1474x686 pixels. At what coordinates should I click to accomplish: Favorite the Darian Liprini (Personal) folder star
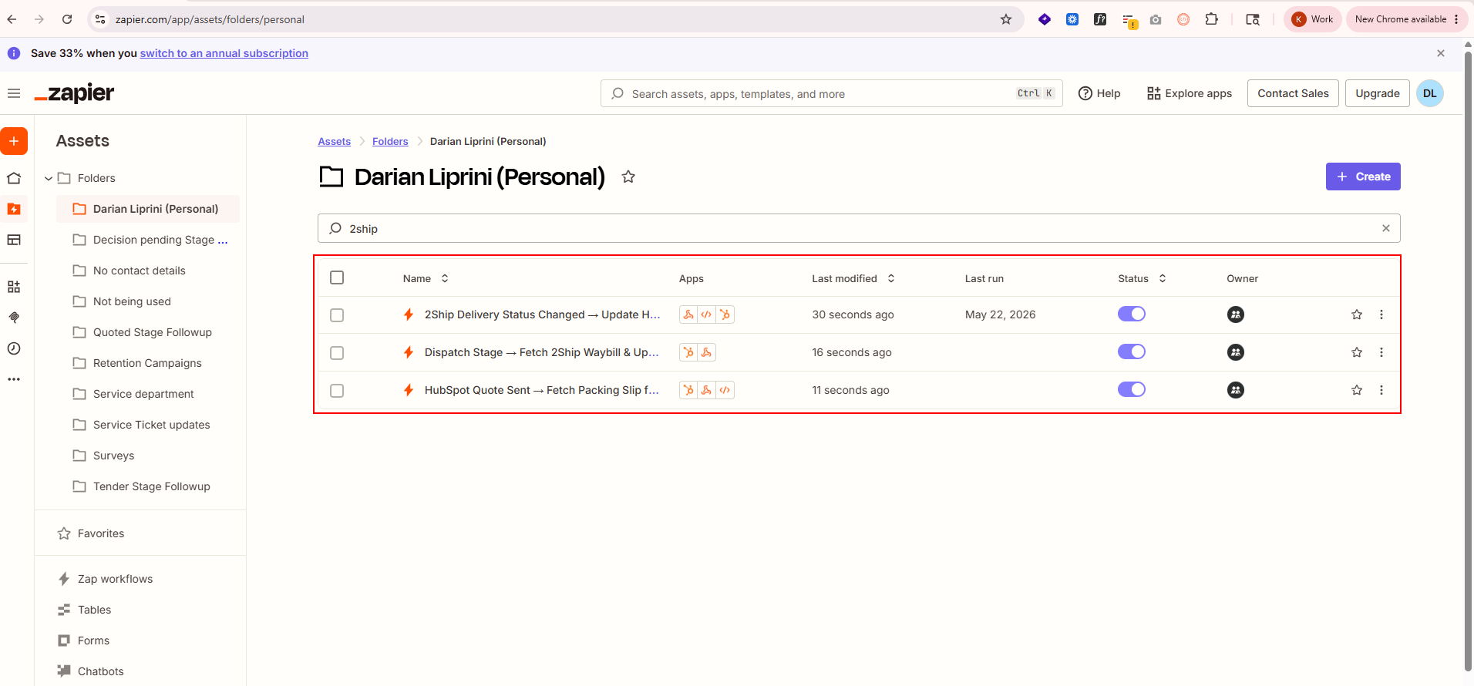tap(628, 177)
